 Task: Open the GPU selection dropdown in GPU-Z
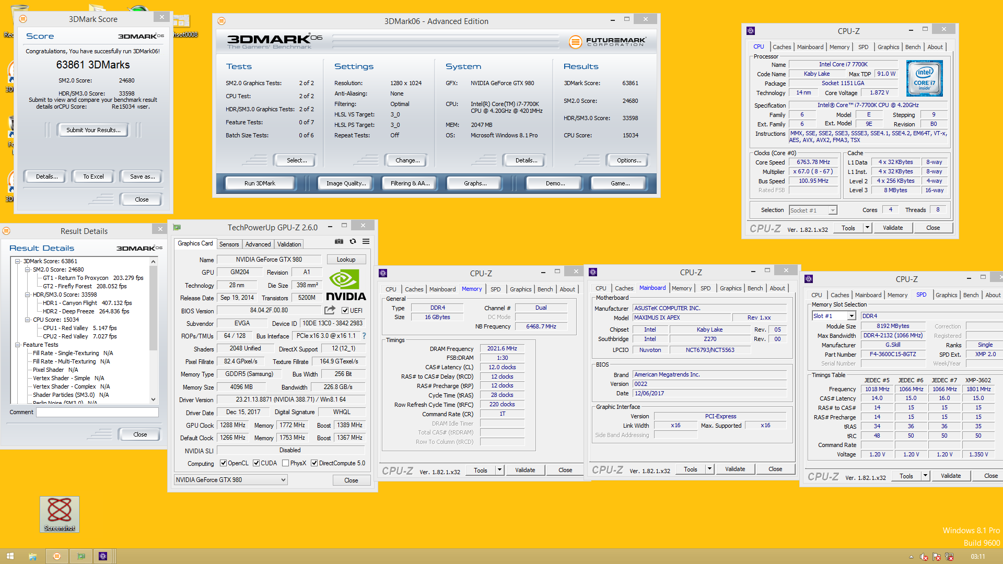point(231,480)
